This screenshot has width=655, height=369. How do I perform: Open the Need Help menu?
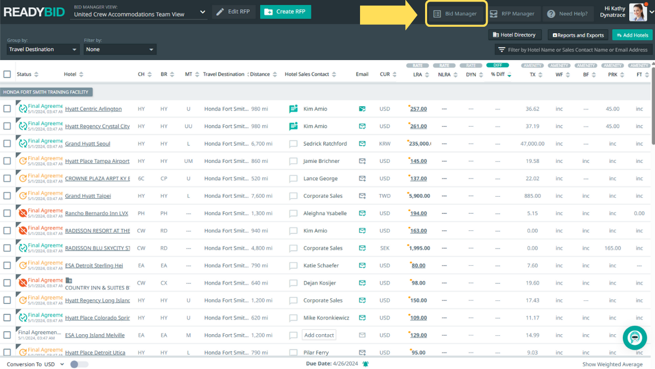pyautogui.click(x=568, y=14)
